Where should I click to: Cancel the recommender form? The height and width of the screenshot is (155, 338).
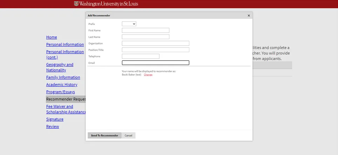tap(128, 135)
